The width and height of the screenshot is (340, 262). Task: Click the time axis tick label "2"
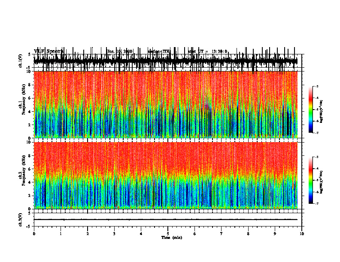coord(88,234)
